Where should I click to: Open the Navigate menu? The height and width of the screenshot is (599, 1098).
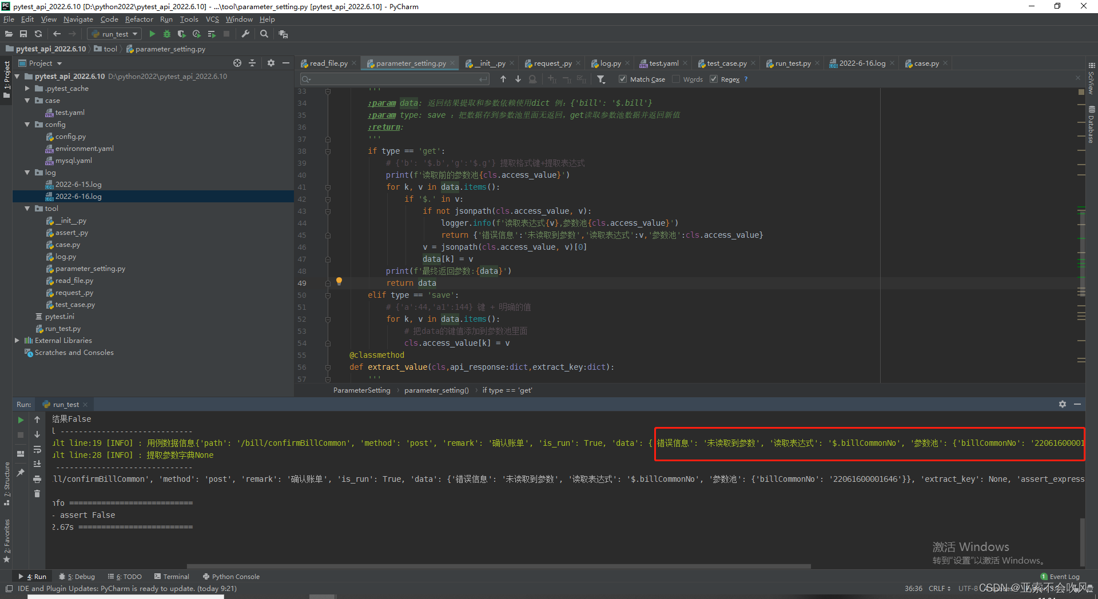pos(78,19)
